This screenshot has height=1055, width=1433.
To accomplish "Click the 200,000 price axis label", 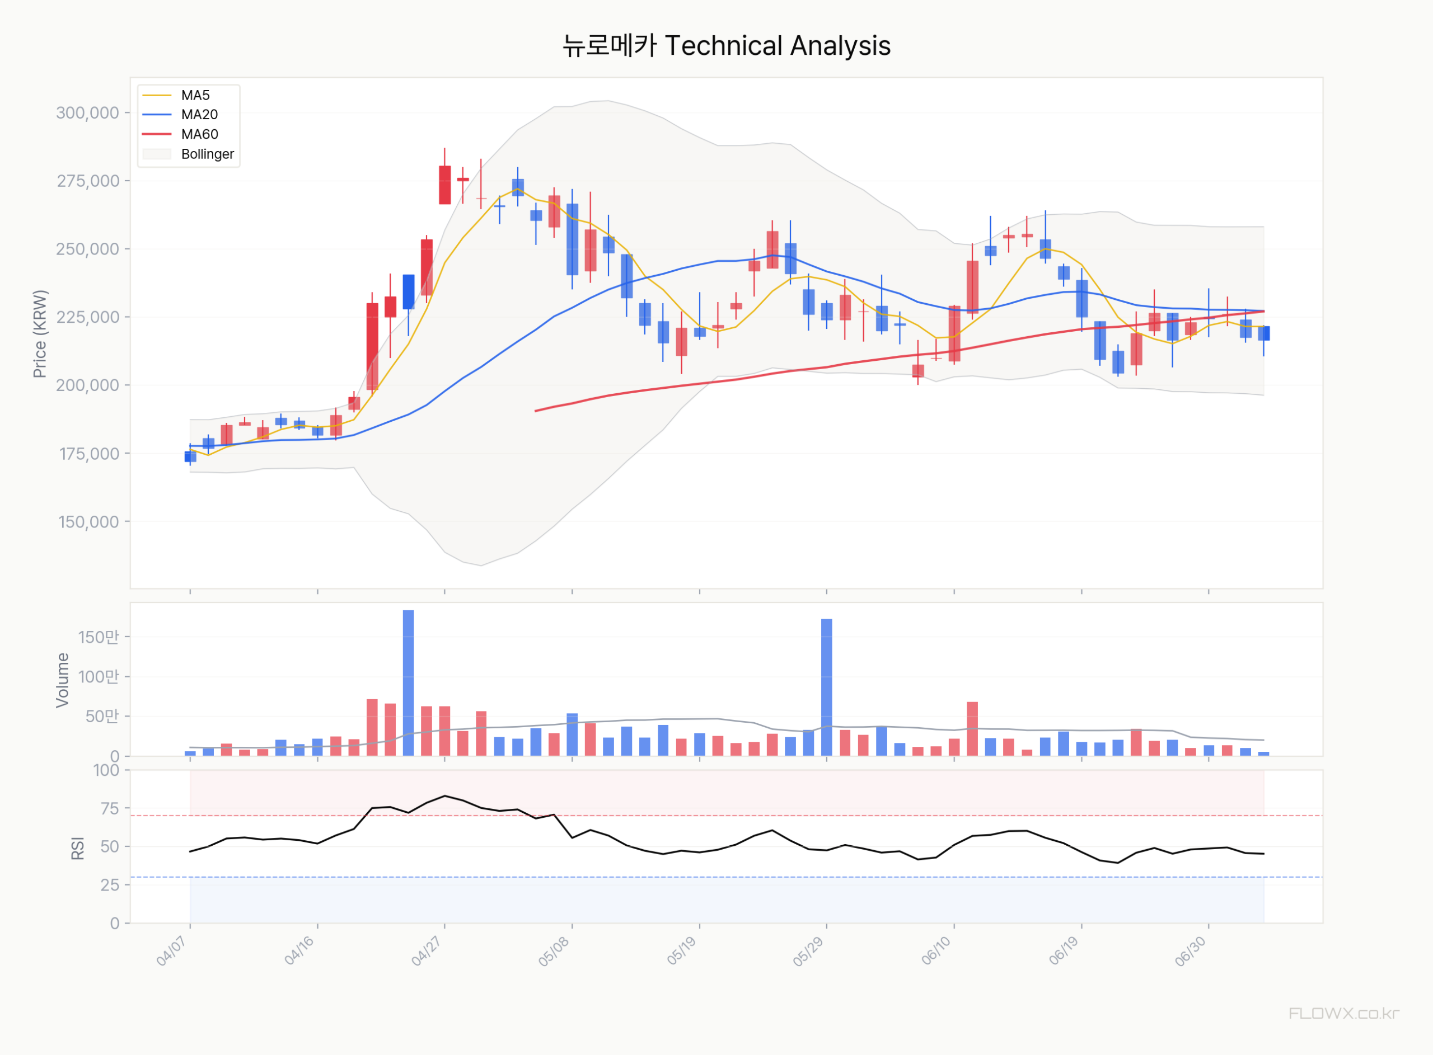I will coord(88,385).
